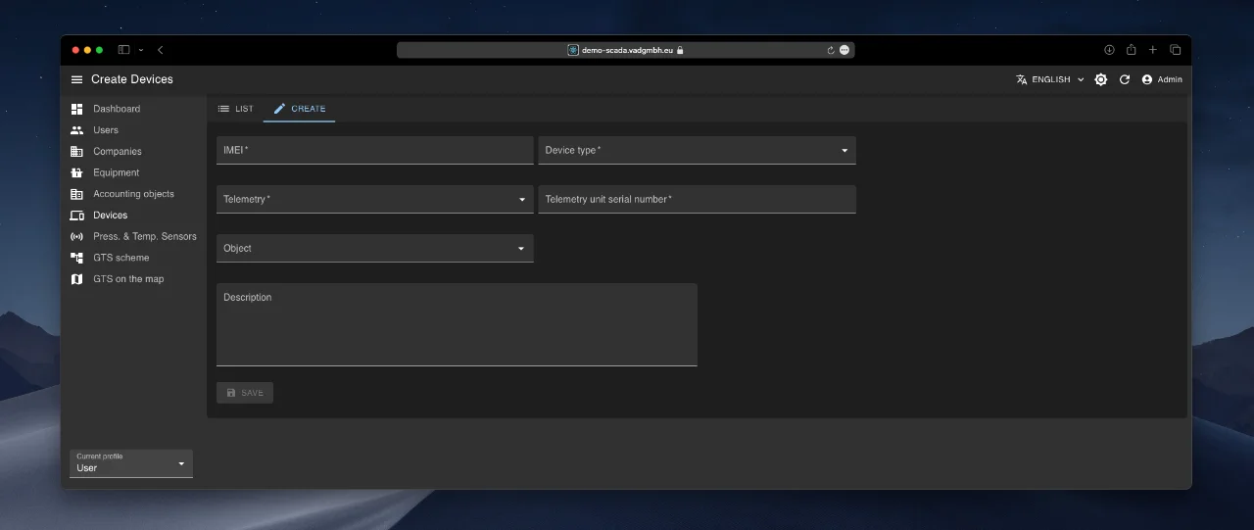Open the ENGLISH language selector
1254x530 pixels.
coord(1050,79)
